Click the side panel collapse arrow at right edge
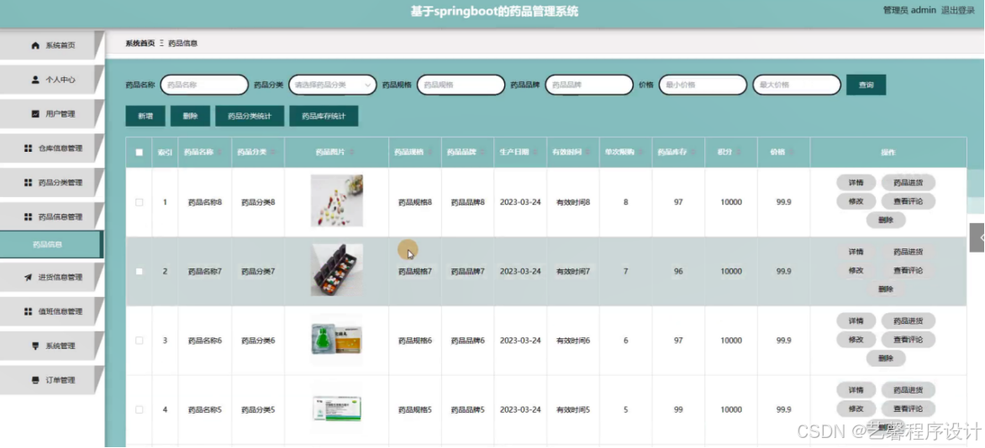This screenshot has width=985, height=448. [978, 237]
